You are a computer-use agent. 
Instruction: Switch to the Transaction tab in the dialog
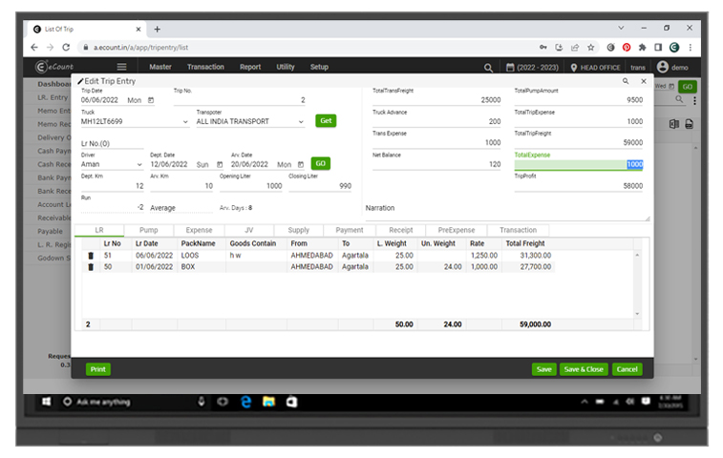[519, 230]
